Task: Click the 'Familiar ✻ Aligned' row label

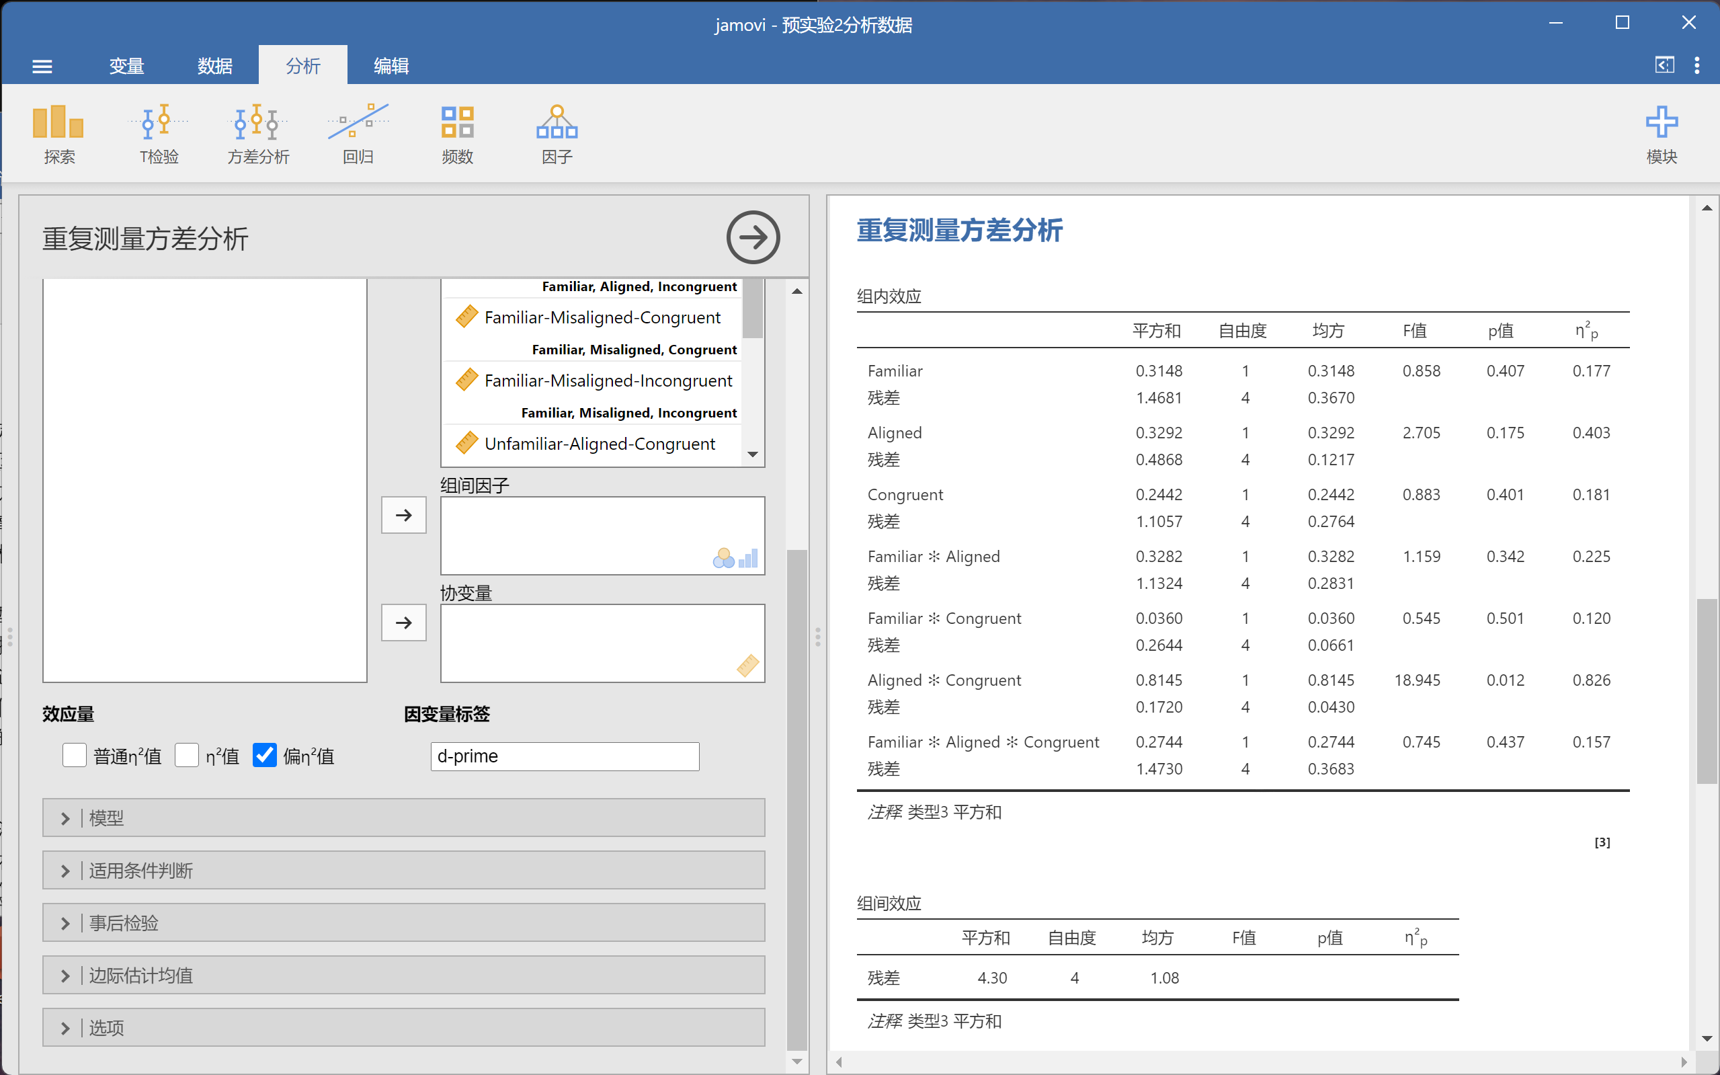Action: tap(933, 557)
